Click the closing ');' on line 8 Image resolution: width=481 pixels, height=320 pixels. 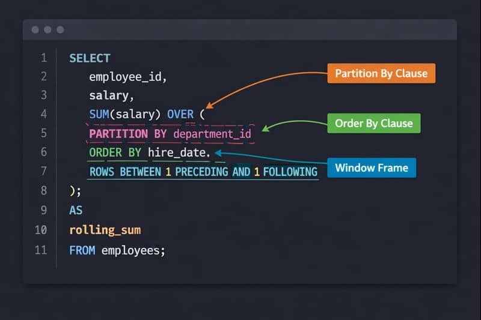point(76,191)
